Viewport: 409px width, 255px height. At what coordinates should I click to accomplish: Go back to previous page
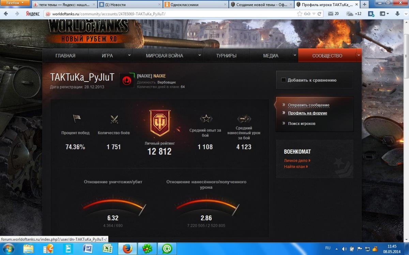6,14
